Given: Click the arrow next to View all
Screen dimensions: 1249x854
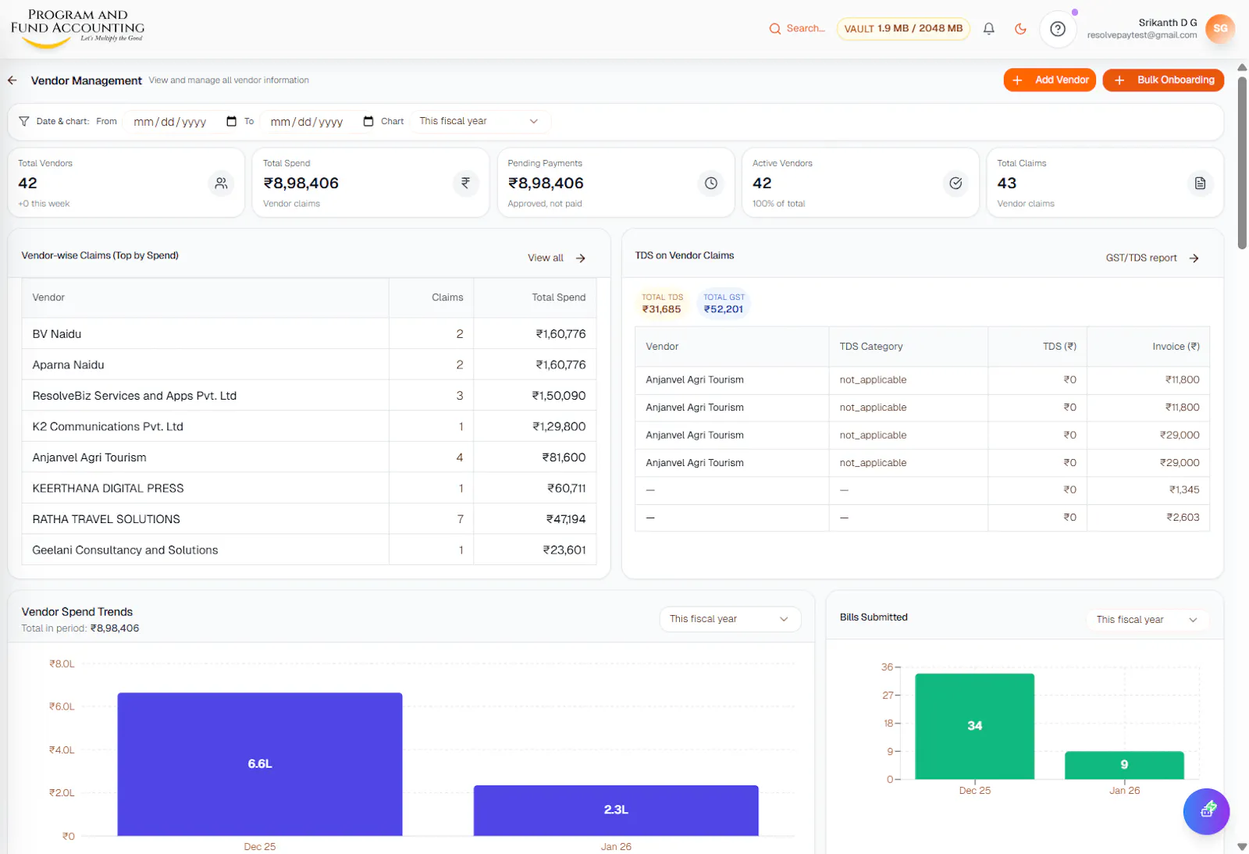Looking at the screenshot, I should pyautogui.click(x=581, y=258).
